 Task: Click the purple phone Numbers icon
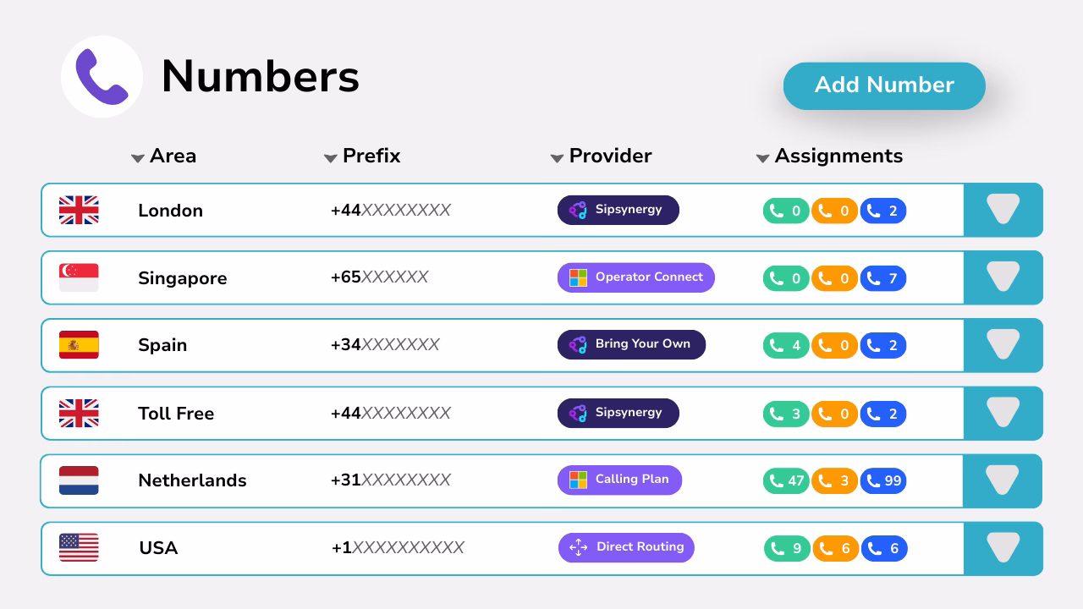click(x=102, y=76)
